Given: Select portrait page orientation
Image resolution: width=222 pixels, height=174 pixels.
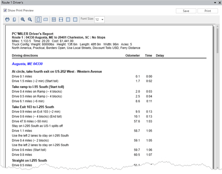Looking at the screenshot, I should 38,20.
